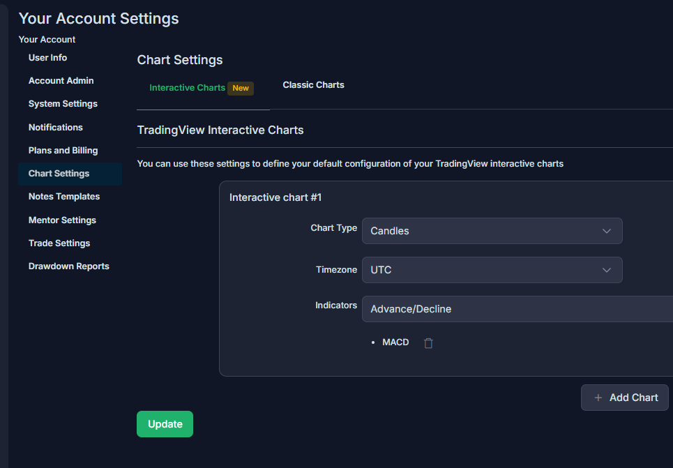Open the UTC timezone dropdown

[492, 270]
